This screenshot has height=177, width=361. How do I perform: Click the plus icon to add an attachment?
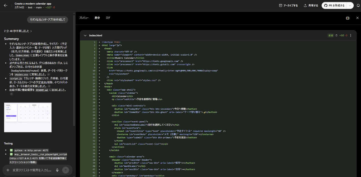click(8, 170)
